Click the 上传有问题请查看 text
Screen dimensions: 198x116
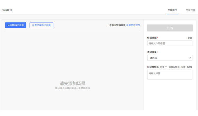pos(116,25)
